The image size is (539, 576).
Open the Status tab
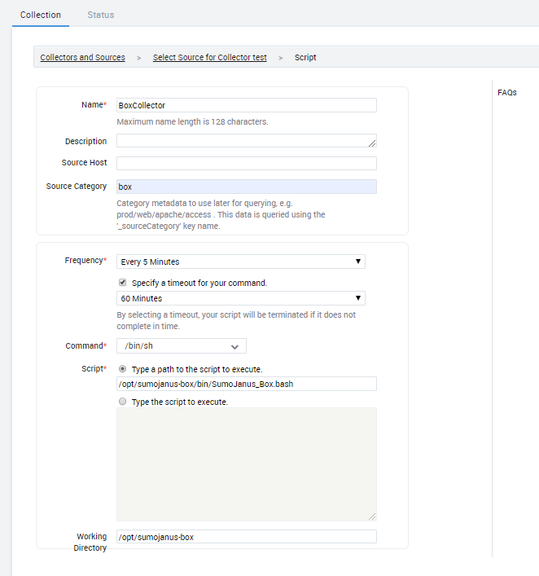[x=101, y=15]
